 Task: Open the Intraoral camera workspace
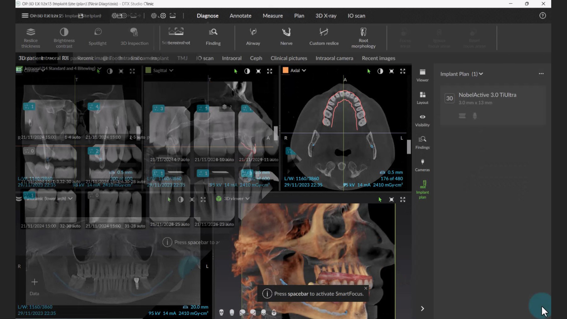334,58
